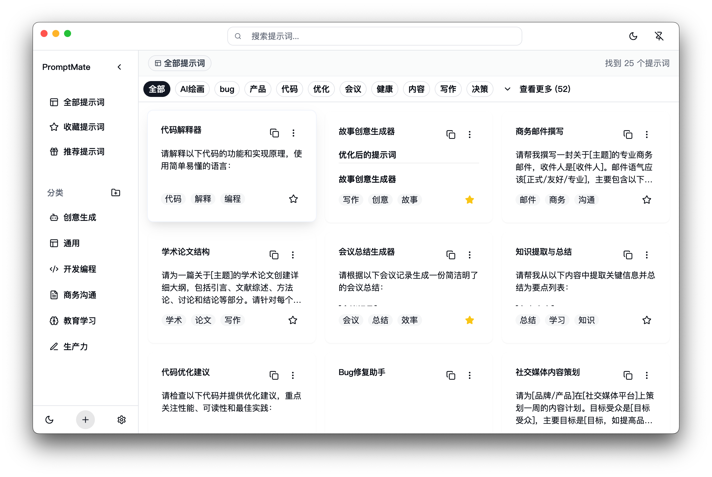Viewport: 712px width, 477px height.
Task: Collapse the sidebar with the arrow
Action: [x=120, y=67]
